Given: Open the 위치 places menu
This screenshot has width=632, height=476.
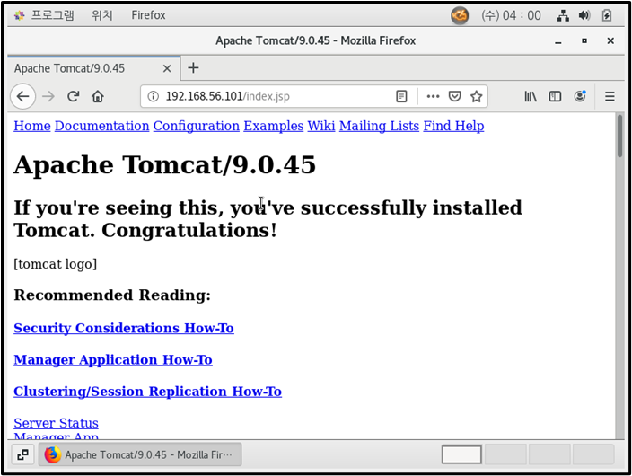Looking at the screenshot, I should [x=102, y=15].
